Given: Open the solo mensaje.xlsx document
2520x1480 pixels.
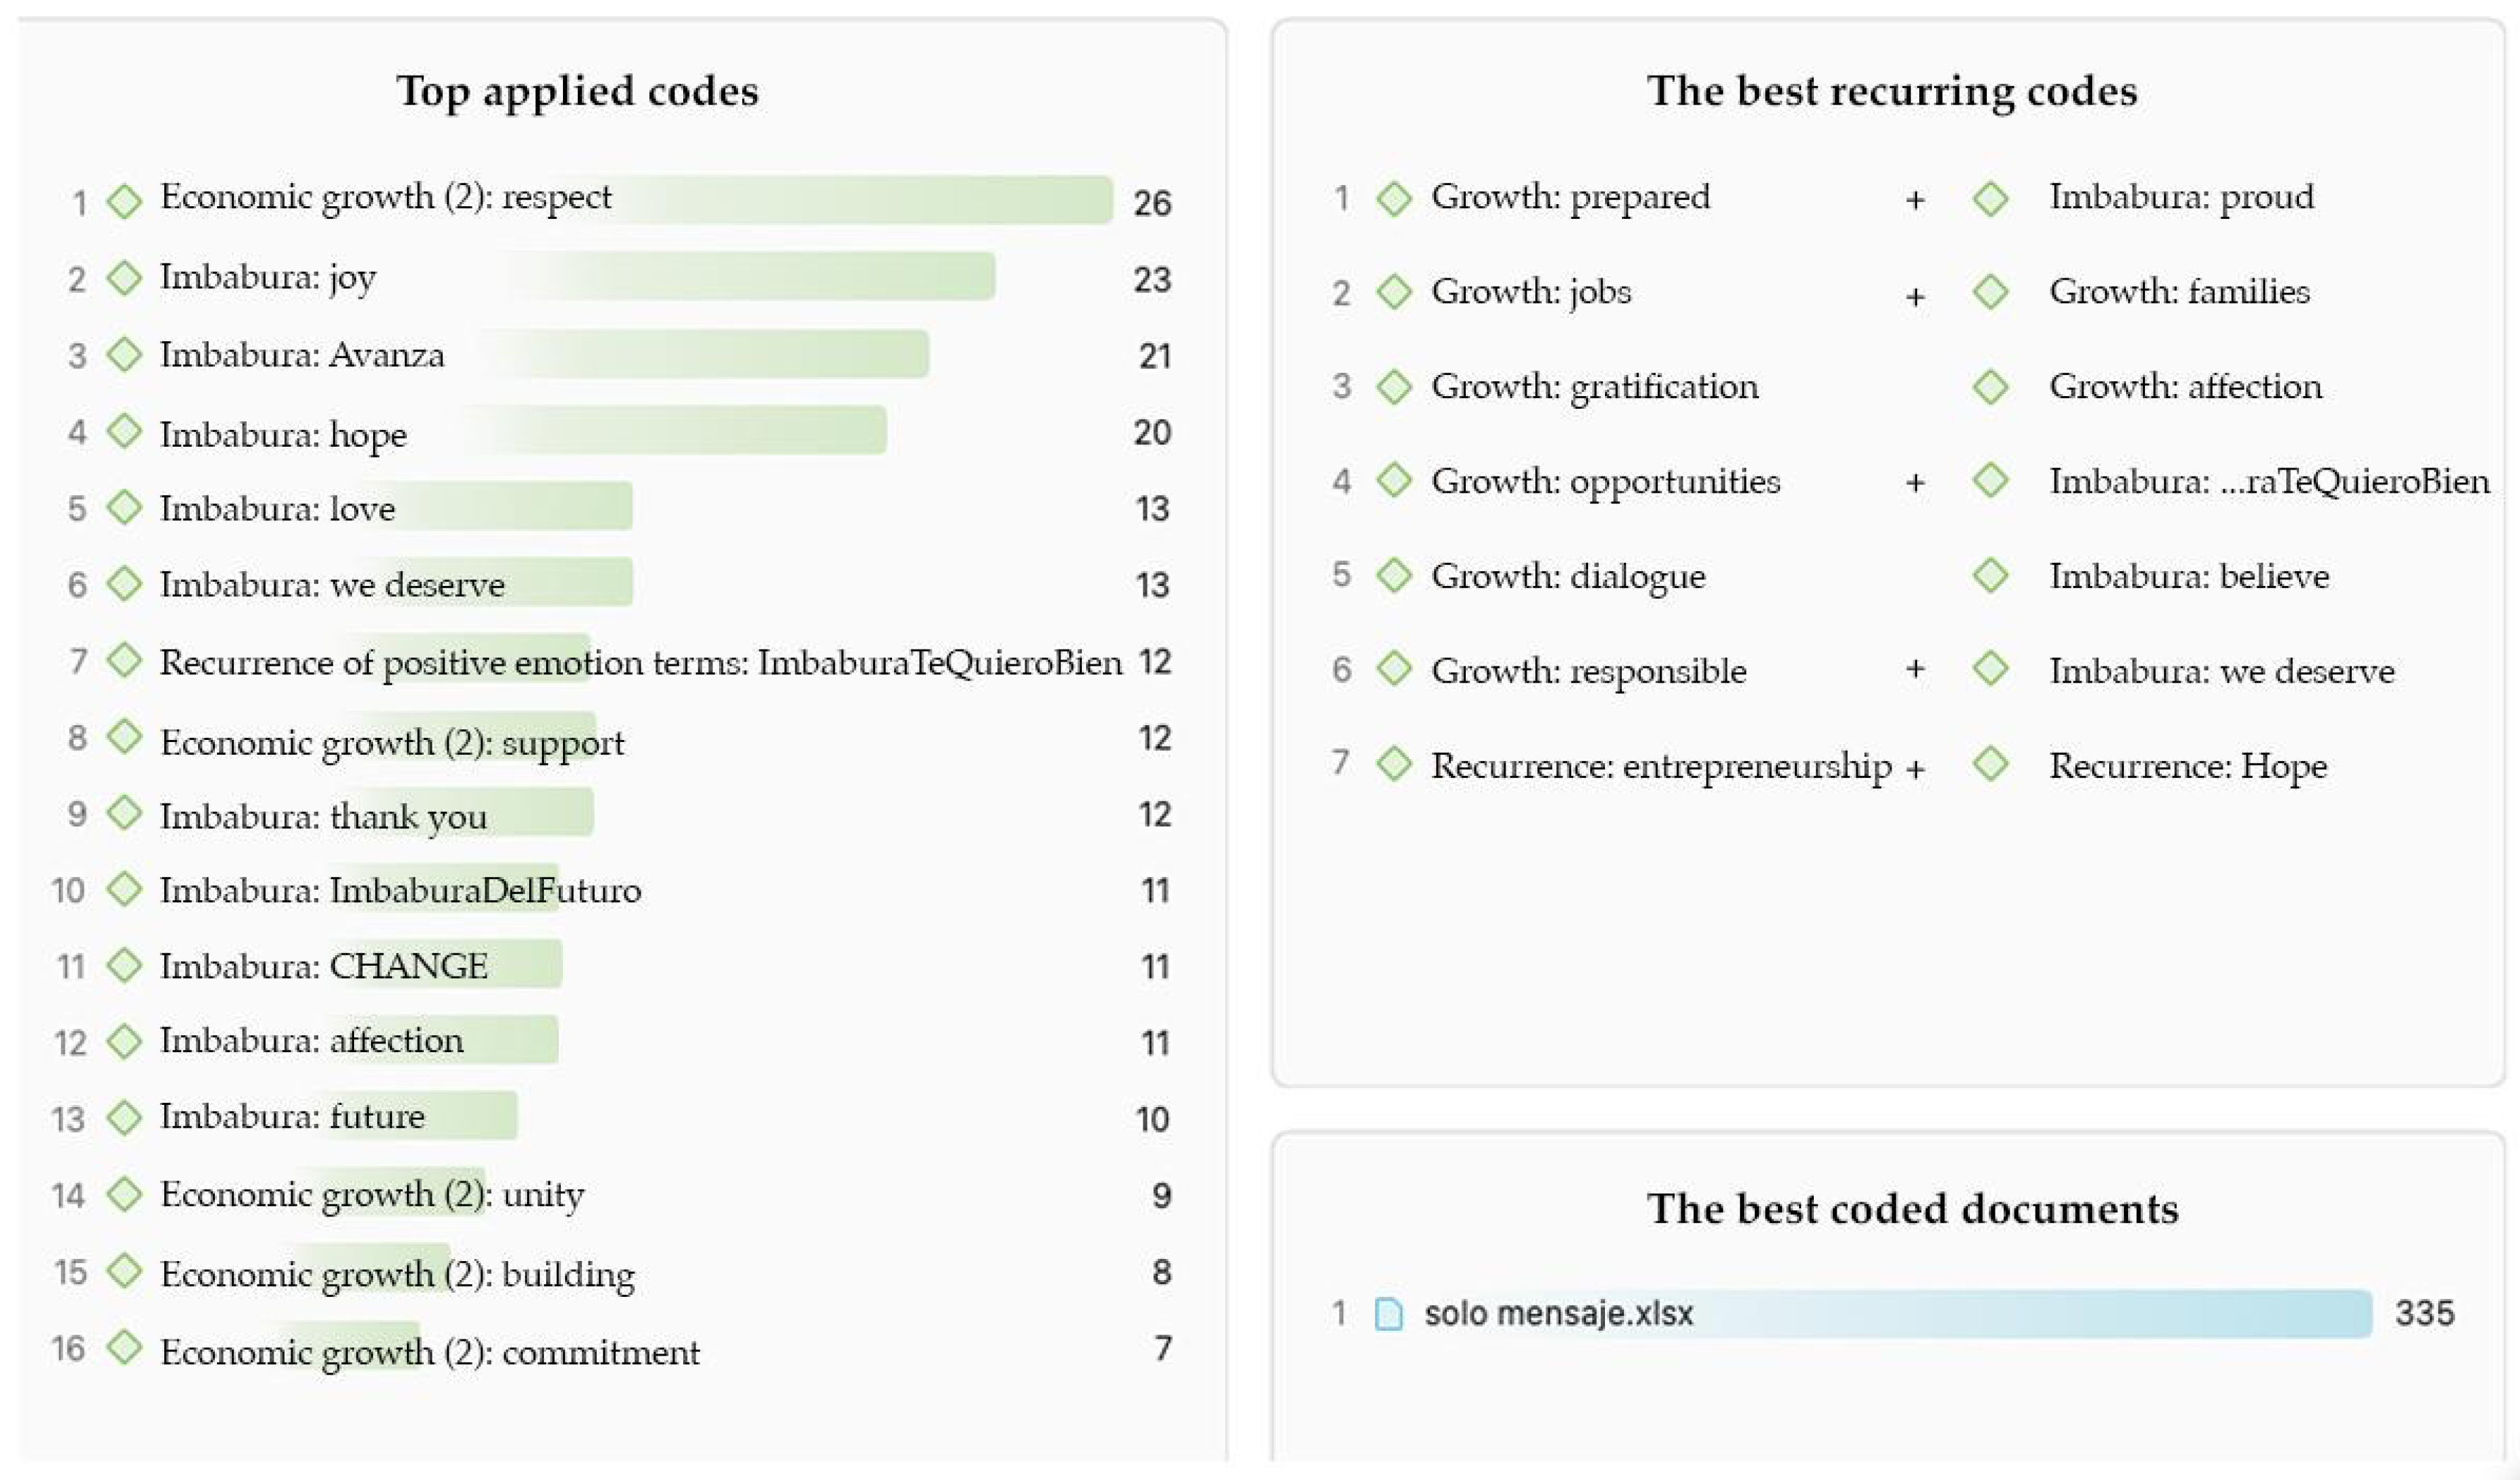Looking at the screenshot, I should [x=1558, y=1313].
